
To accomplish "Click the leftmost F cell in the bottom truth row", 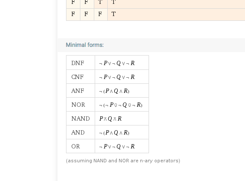I will (73, 14).
